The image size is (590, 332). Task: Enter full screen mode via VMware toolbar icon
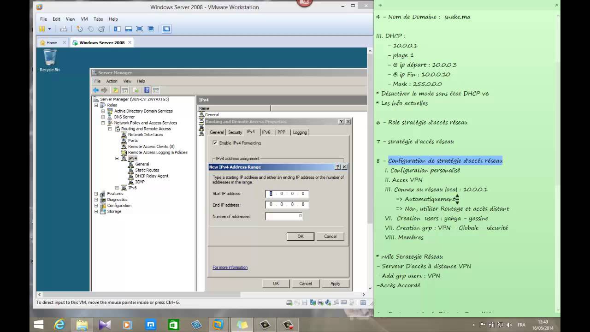coord(140,29)
